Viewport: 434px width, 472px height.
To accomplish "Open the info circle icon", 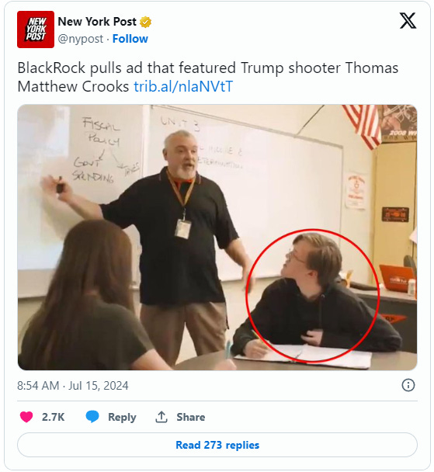I will coord(408,385).
